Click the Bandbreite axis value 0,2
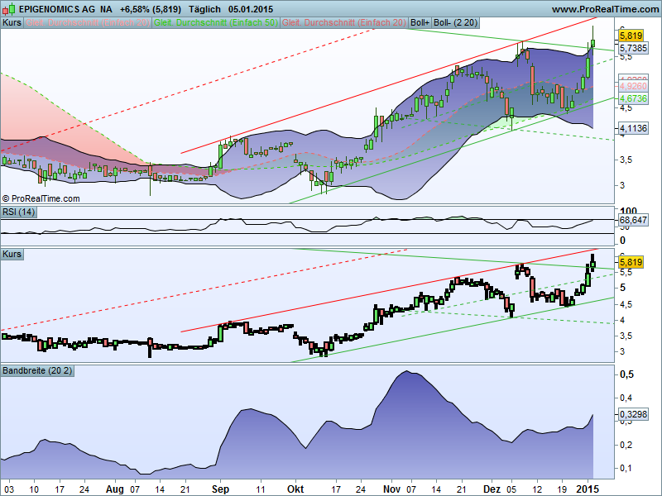 tap(626, 445)
